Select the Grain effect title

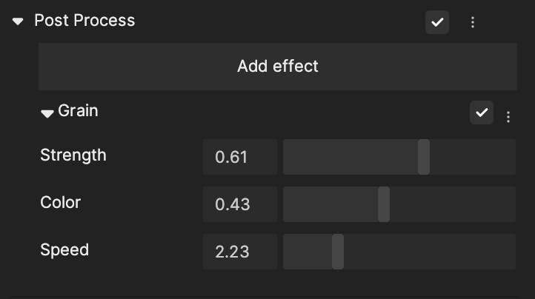coord(78,111)
